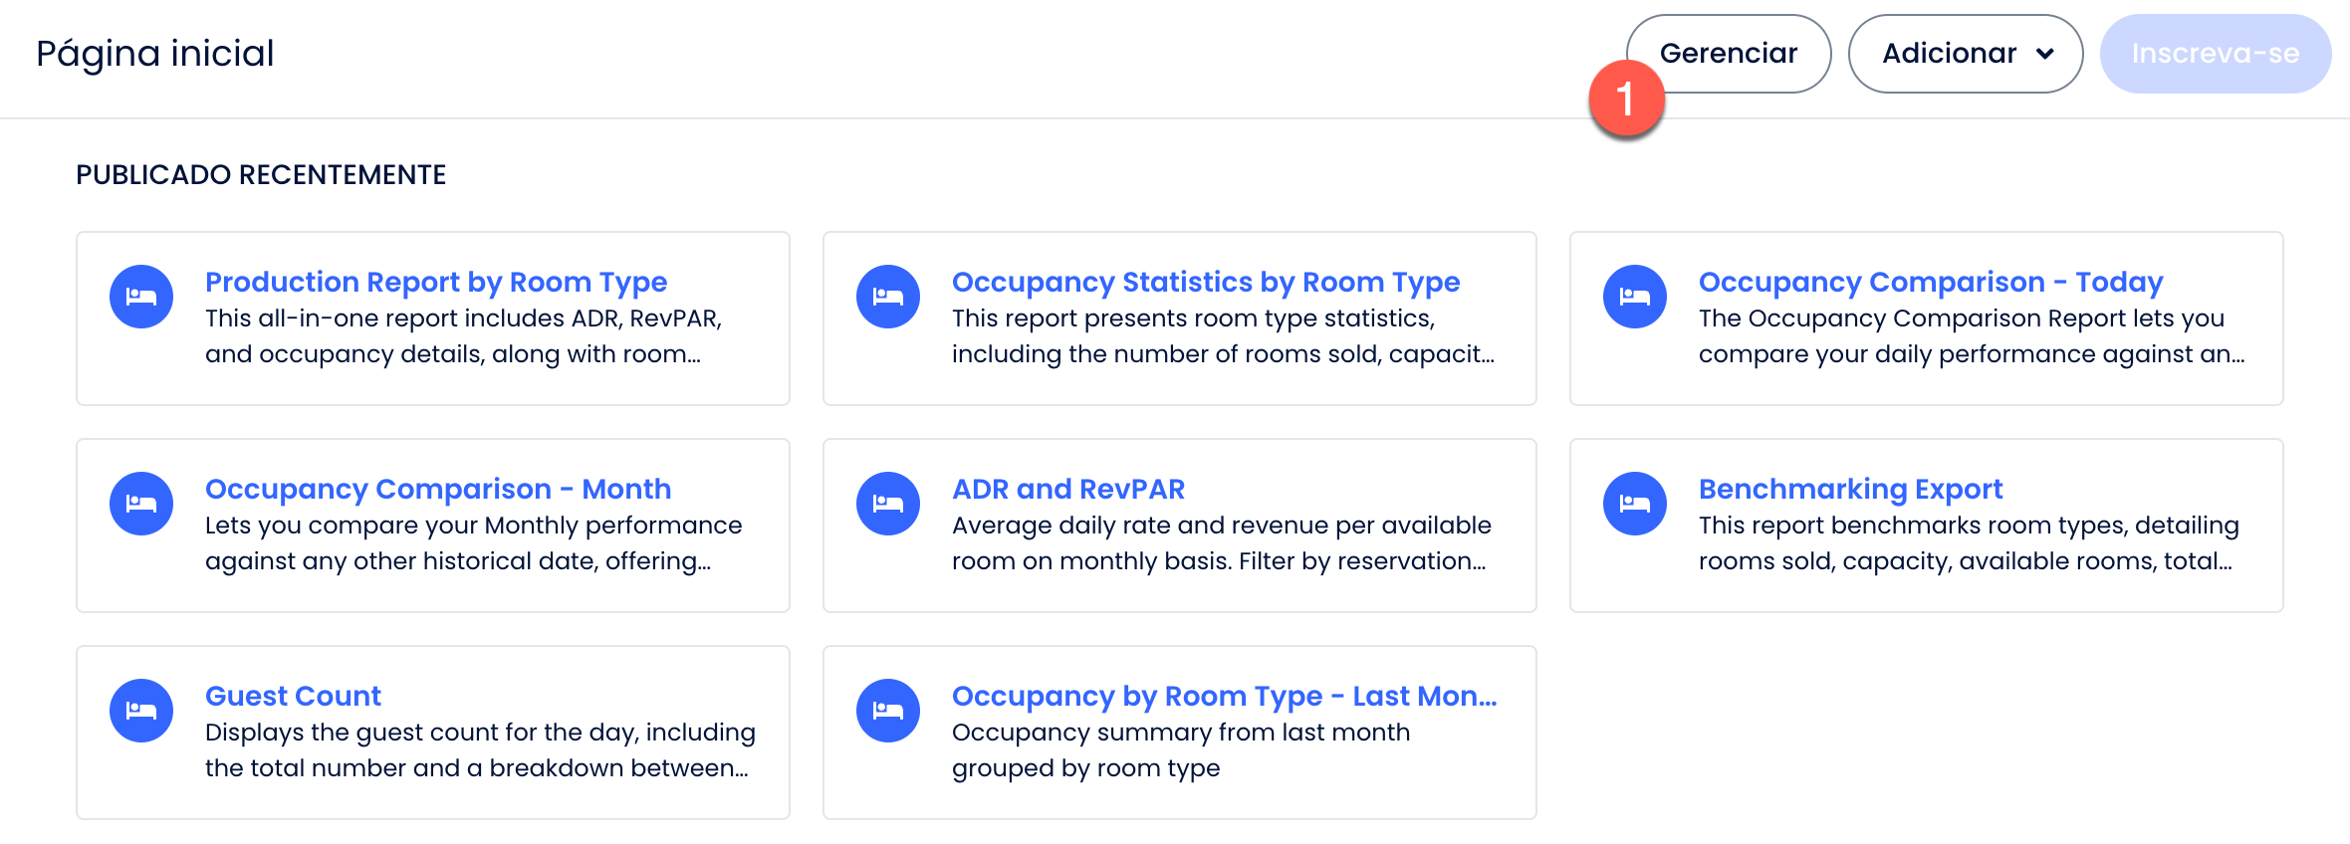Open the Occupancy Comparison - Month report

click(x=438, y=490)
